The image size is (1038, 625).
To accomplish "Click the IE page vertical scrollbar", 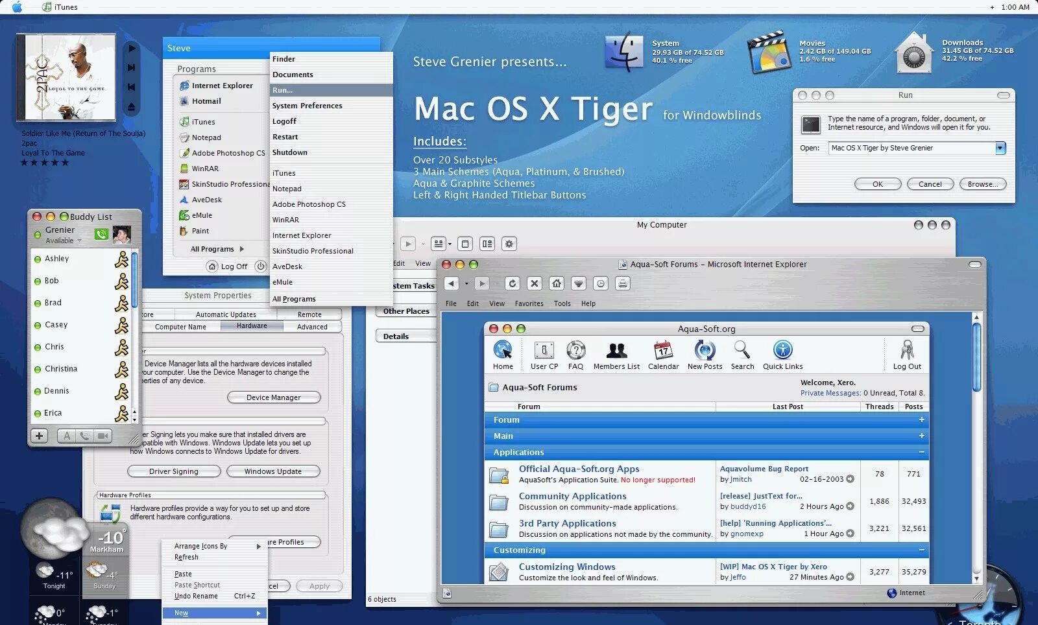I will tap(976, 357).
